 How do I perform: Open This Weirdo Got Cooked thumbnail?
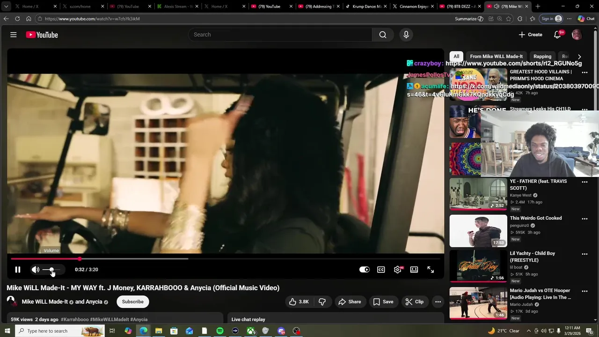pyautogui.click(x=478, y=231)
